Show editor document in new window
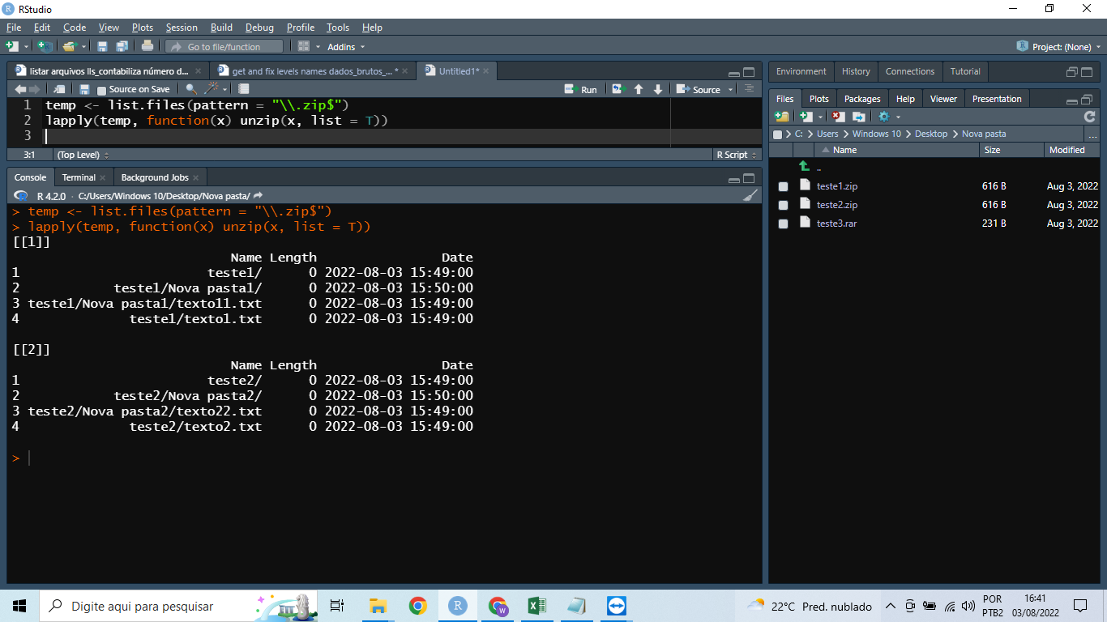This screenshot has height=622, width=1107. (x=59, y=89)
